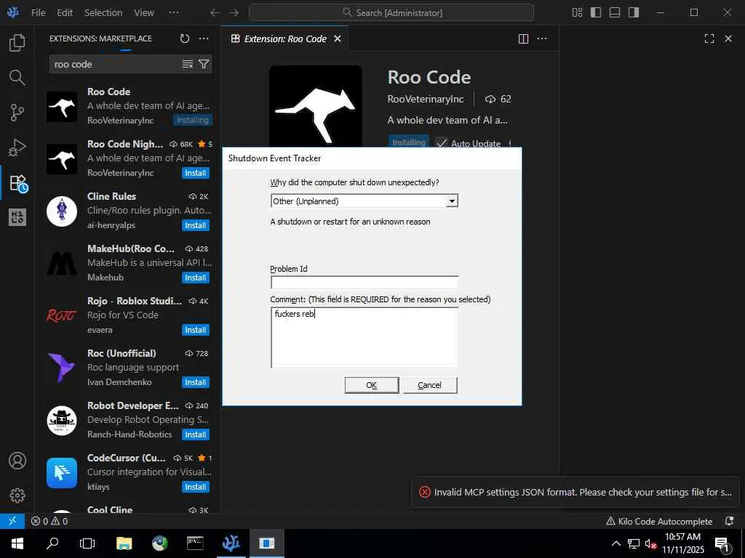
Task: Open extensions view more actions menu
Action: click(x=204, y=39)
